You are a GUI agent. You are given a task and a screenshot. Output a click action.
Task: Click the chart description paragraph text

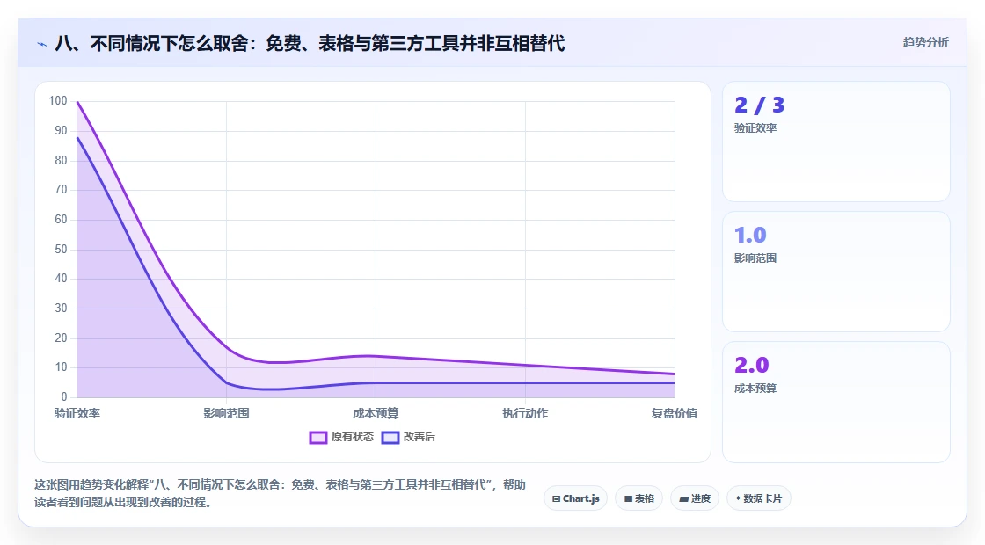pos(281,493)
